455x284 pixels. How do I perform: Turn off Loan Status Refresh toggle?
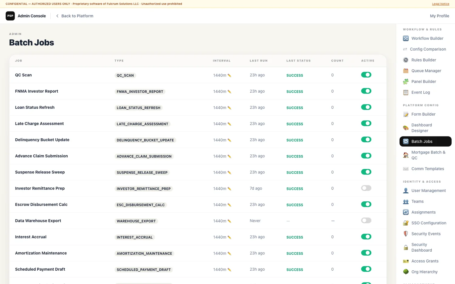tap(366, 107)
